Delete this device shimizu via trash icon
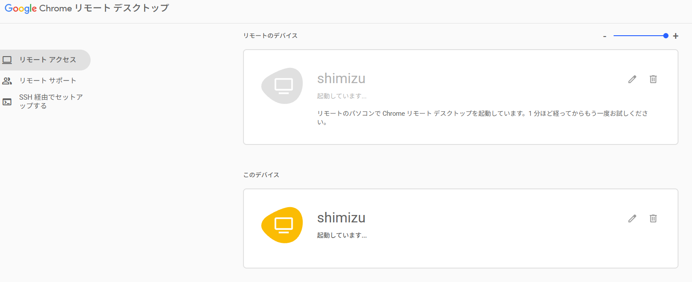Image resolution: width=692 pixels, height=282 pixels. coord(653,218)
